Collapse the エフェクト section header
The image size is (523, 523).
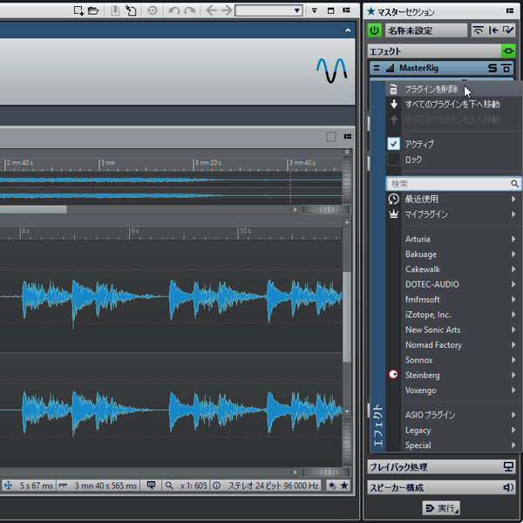click(434, 51)
